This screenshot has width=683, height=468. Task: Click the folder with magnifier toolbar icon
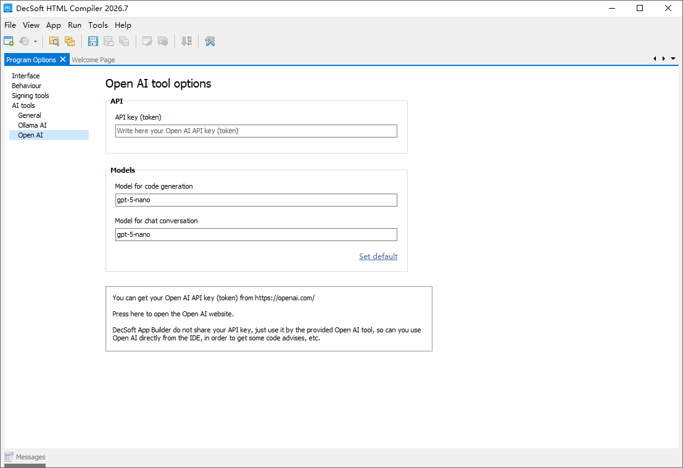54,41
